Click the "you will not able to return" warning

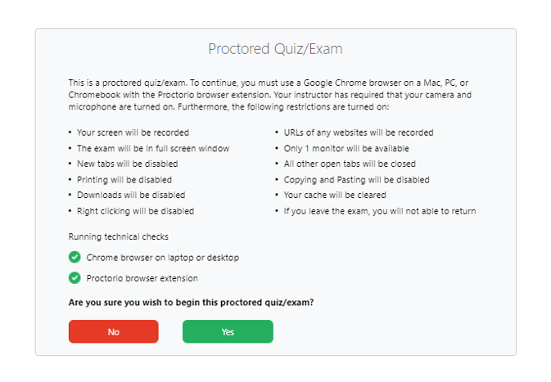click(379, 211)
